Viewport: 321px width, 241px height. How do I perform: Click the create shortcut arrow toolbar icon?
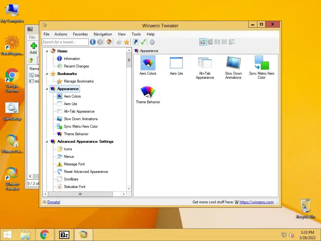(135, 42)
